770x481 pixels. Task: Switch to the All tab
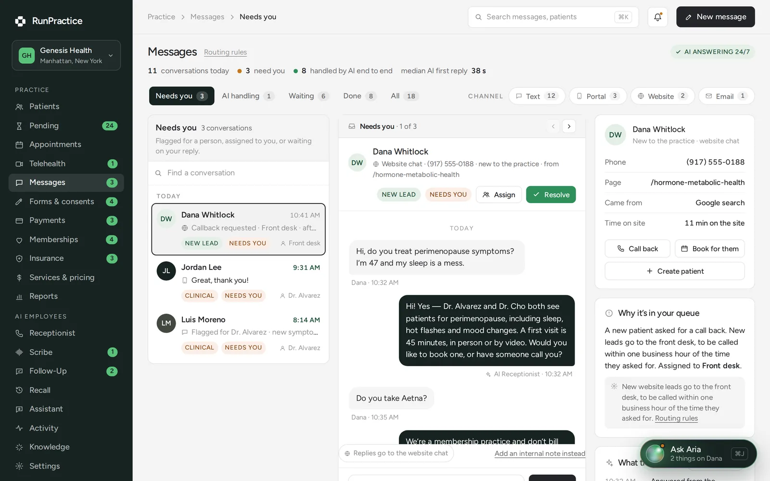click(x=404, y=96)
